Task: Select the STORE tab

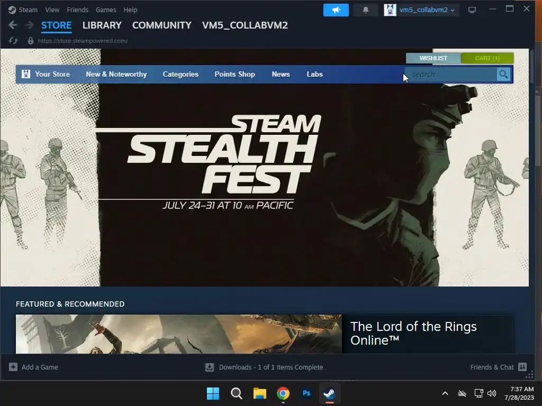Action: [56, 25]
